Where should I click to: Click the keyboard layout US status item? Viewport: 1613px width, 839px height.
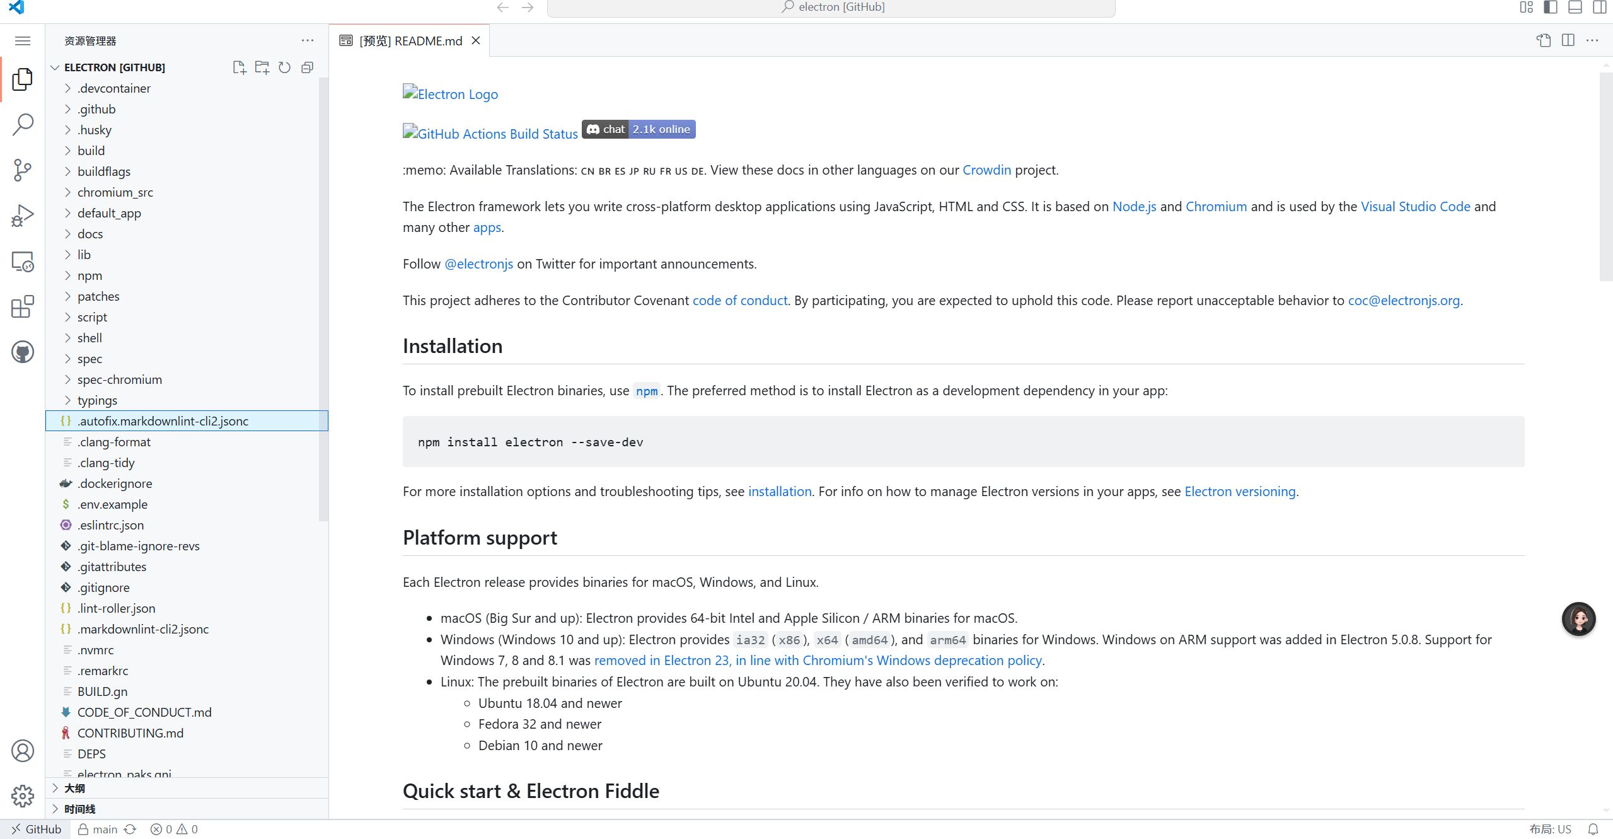1549,829
